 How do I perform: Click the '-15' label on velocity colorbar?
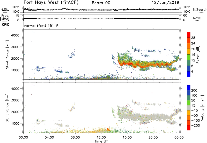(194, 110)
